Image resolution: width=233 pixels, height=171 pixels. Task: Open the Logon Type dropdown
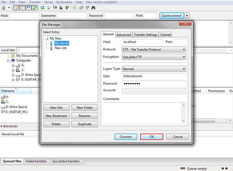tap(154, 69)
